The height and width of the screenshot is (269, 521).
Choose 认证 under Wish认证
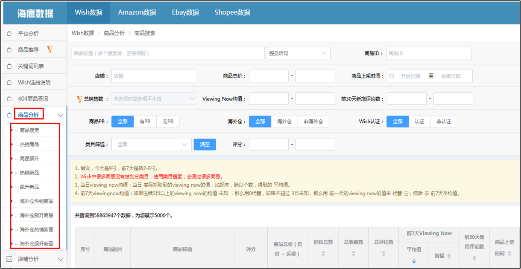[419, 121]
